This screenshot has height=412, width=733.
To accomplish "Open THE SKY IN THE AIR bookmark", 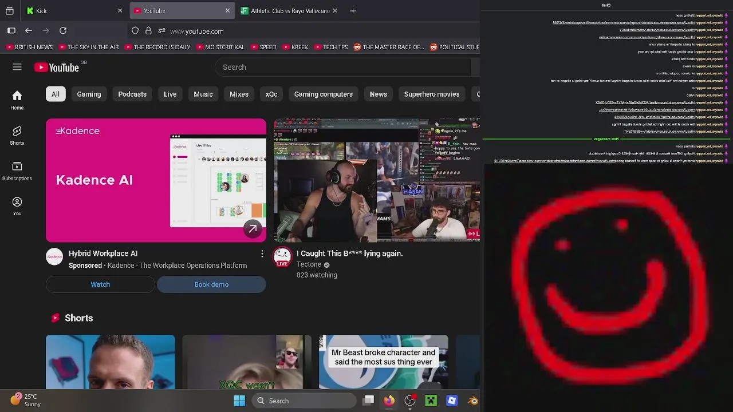I will [x=88, y=47].
